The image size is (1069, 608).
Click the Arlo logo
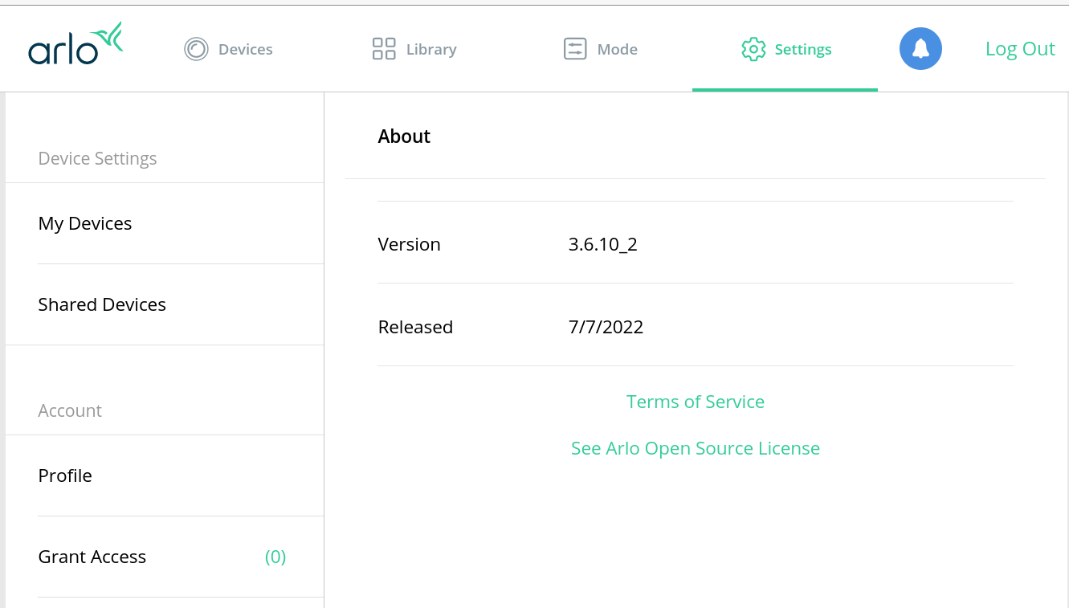pos(75,44)
